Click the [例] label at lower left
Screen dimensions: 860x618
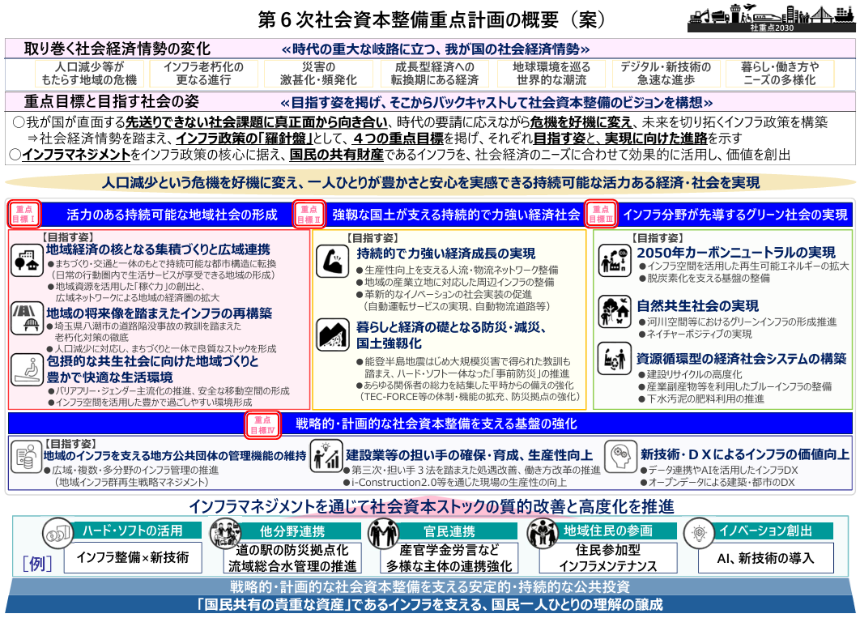point(37,564)
